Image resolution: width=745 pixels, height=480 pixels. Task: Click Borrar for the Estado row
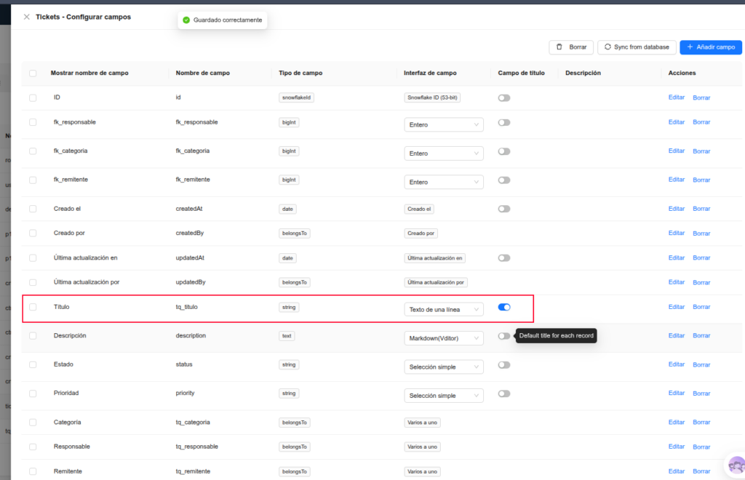[x=701, y=364]
